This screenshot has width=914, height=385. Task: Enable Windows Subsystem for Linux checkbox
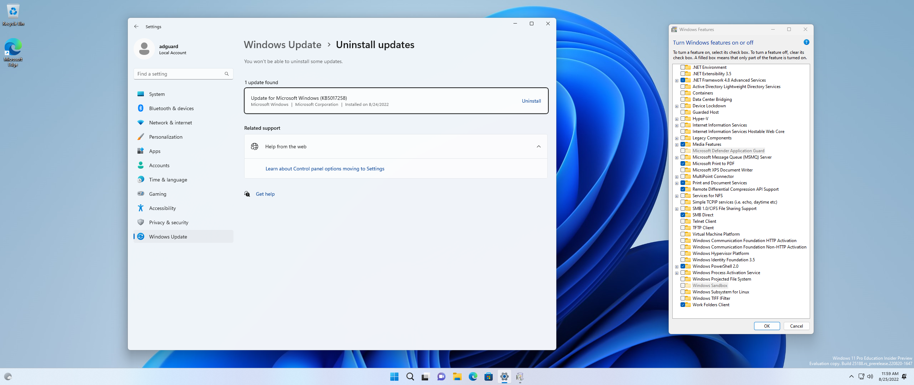tap(683, 292)
